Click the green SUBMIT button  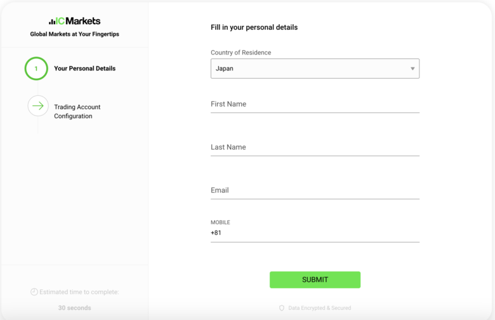click(x=315, y=279)
